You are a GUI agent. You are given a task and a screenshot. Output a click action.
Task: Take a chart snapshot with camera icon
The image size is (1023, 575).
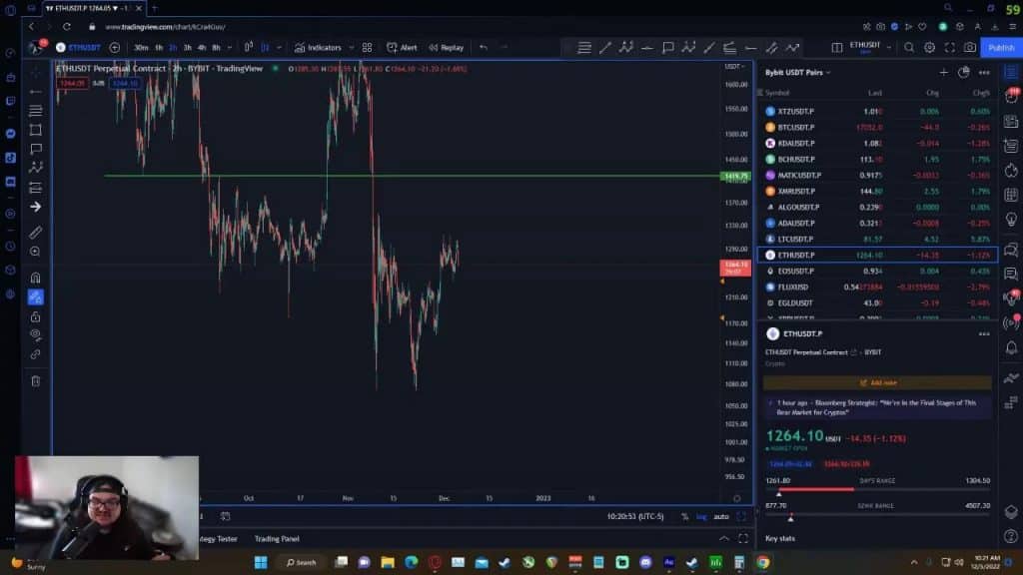pyautogui.click(x=969, y=47)
